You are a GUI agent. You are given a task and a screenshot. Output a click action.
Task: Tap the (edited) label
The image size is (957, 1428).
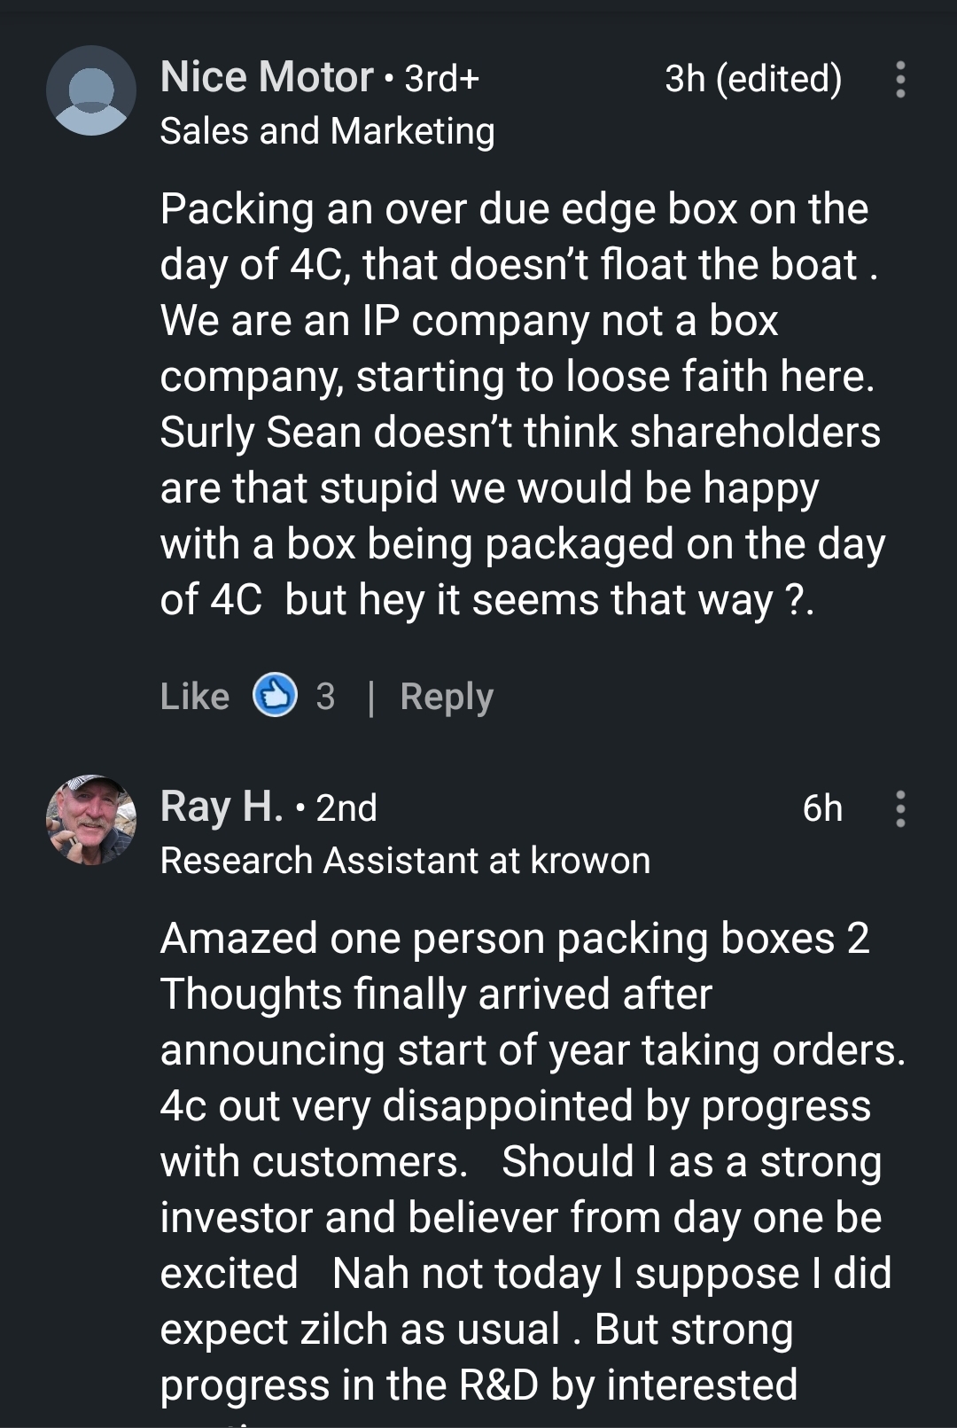(778, 79)
